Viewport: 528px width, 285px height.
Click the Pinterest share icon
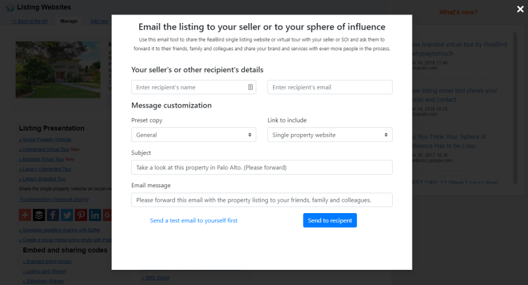pyautogui.click(x=81, y=215)
